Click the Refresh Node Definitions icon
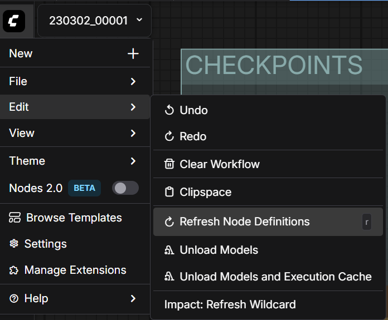Viewport: 388px width, 320px height. (x=169, y=221)
